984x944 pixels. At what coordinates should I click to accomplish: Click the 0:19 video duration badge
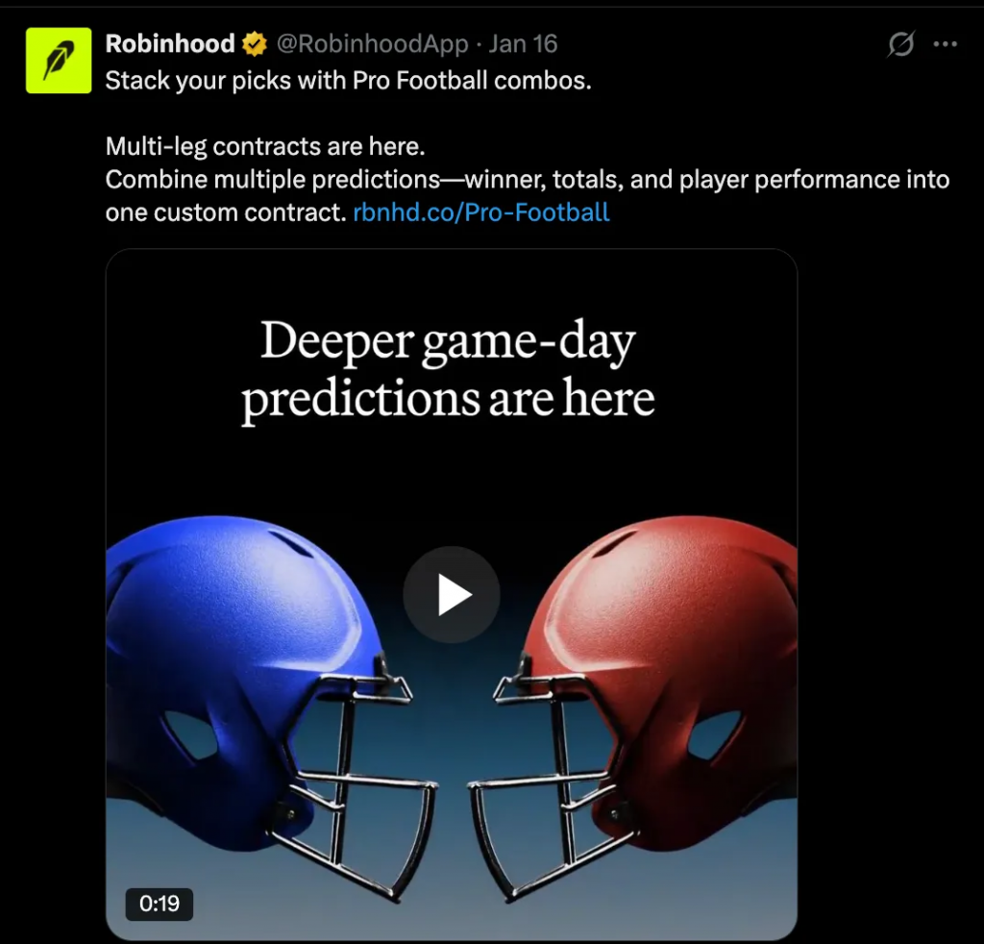click(160, 904)
